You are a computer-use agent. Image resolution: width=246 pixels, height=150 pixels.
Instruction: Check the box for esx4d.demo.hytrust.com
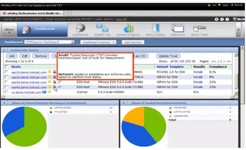6,87
